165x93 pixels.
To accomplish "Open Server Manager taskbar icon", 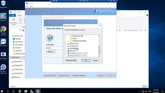I will point(32,91).
